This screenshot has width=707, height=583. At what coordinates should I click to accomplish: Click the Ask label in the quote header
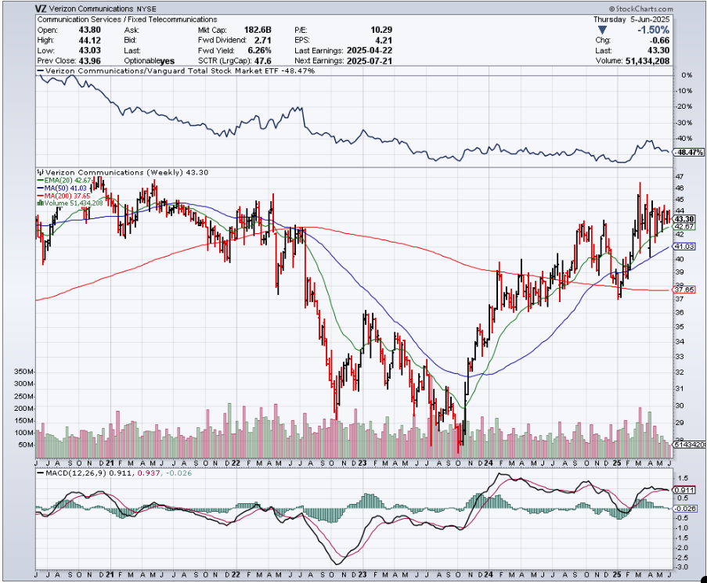pos(132,31)
